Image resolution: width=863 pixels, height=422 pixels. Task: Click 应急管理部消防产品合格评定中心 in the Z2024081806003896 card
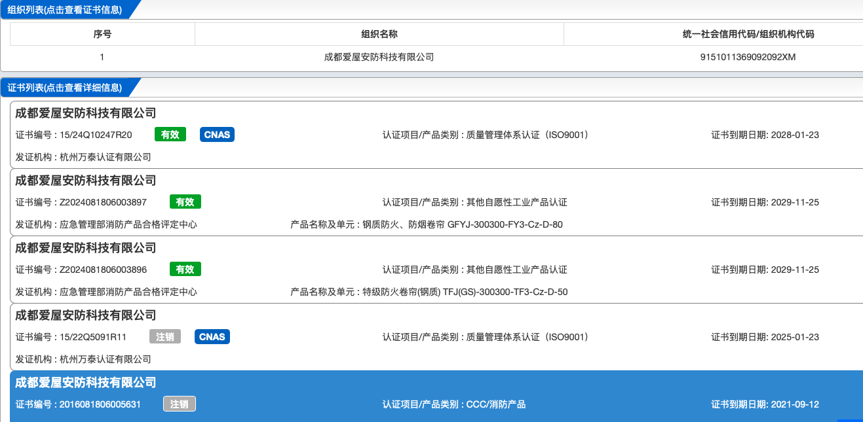(128, 292)
